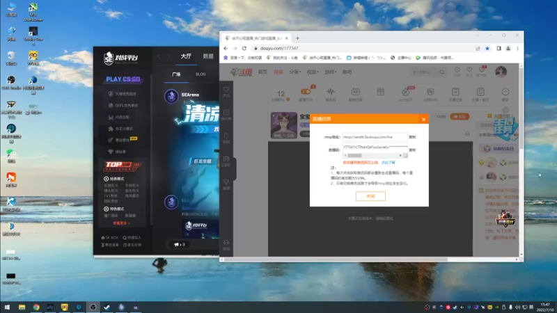
Task: Open the mouse-shaped 游戏 icon in Douyu sidebar
Action: (x=226, y=138)
